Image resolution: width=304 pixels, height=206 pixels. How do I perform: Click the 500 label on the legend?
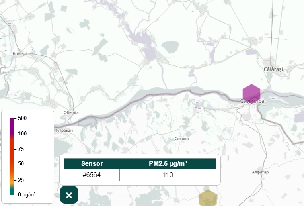tap(22, 118)
